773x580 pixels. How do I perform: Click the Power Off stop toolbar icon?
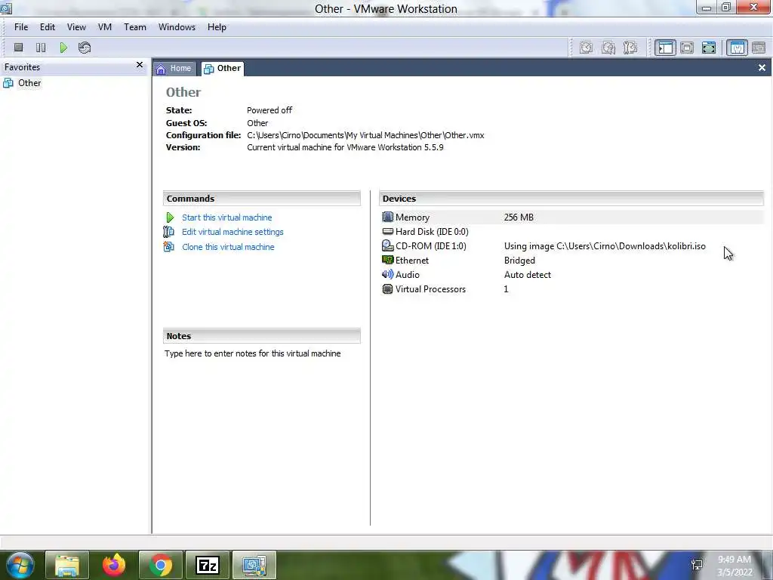coord(19,48)
